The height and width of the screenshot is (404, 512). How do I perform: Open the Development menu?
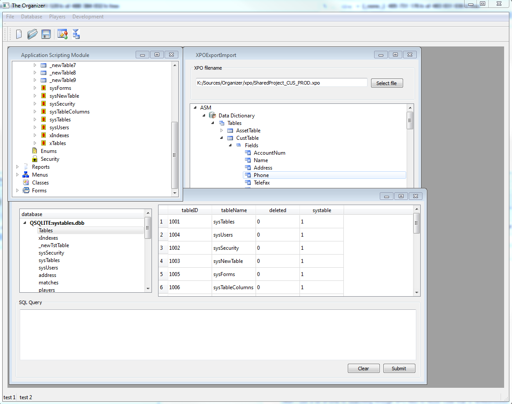[x=87, y=16]
